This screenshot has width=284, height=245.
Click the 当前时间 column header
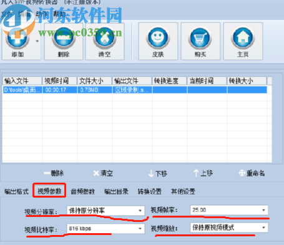click(207, 81)
